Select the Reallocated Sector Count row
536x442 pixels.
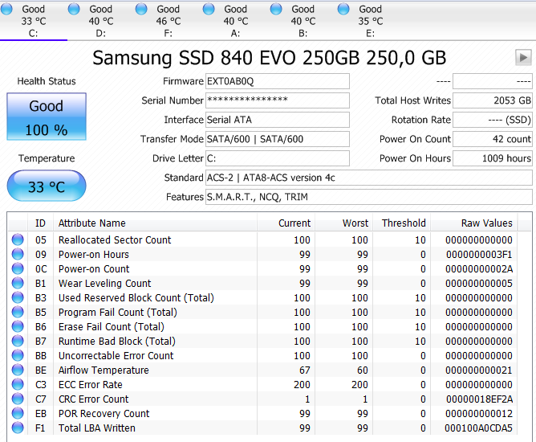(262, 239)
